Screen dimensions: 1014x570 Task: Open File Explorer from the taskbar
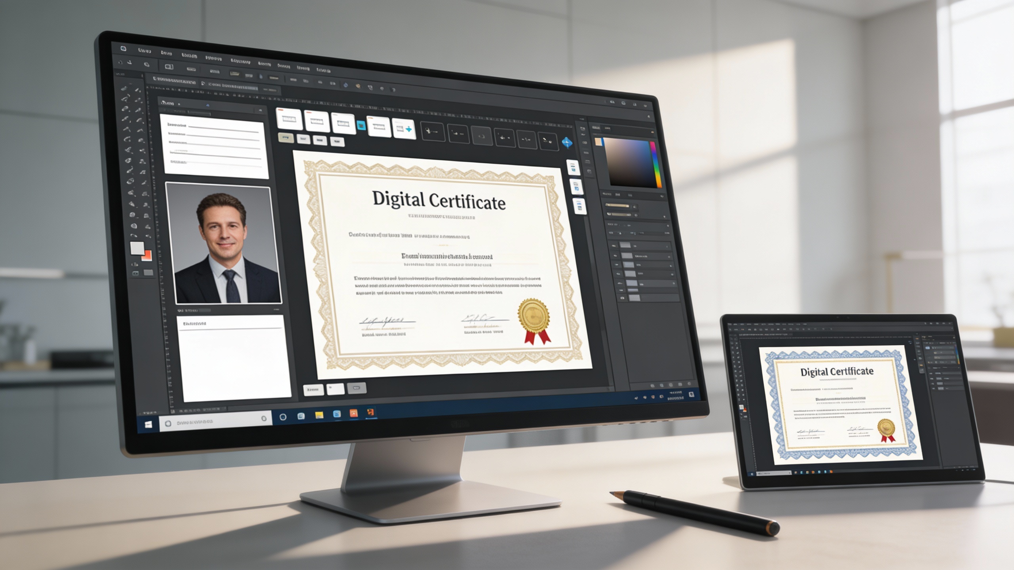(x=319, y=415)
